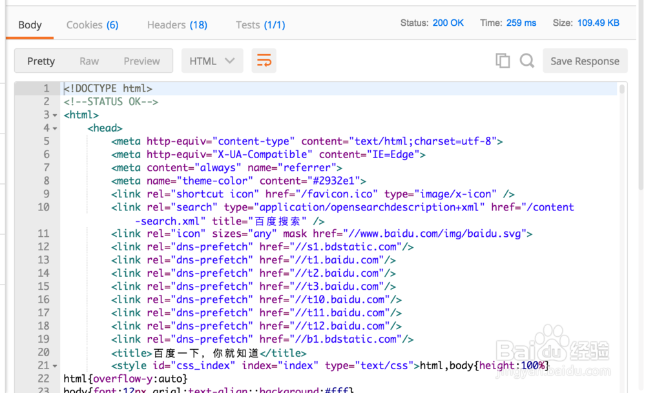This screenshot has height=393, width=646.
Task: Click the //t2.baidu.com dns-prefetch line
Action: [x=253, y=273]
